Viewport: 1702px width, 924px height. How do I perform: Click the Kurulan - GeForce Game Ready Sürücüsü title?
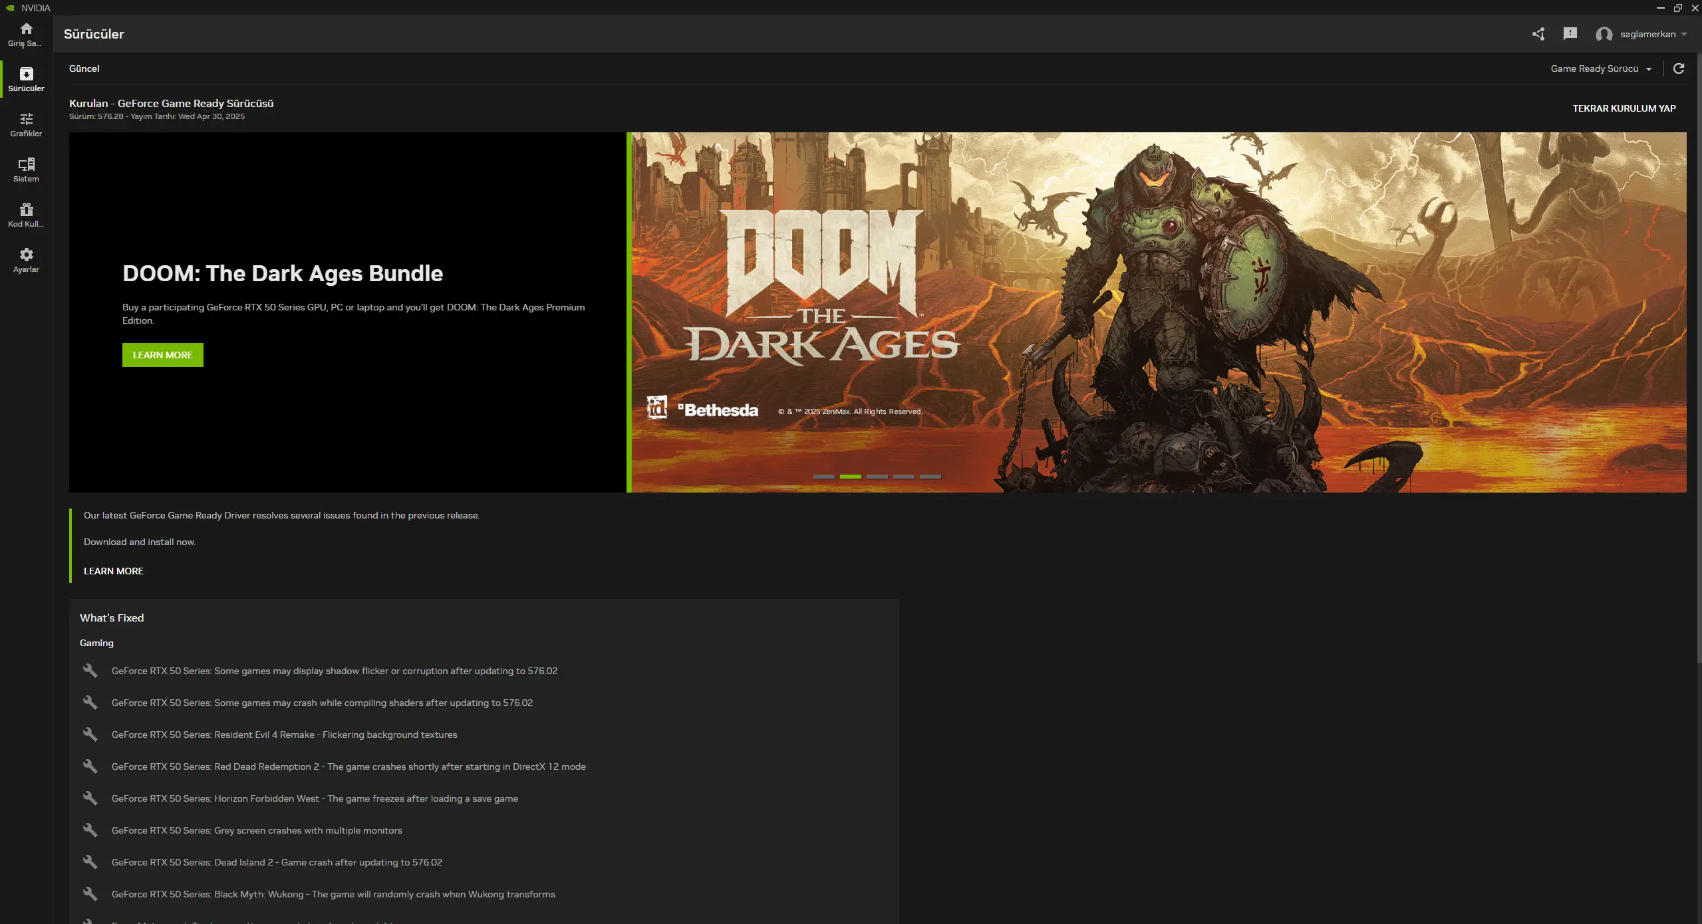pyautogui.click(x=172, y=103)
